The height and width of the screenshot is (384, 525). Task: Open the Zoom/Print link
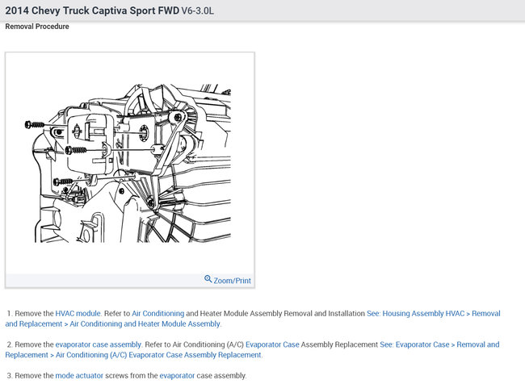coord(232,280)
